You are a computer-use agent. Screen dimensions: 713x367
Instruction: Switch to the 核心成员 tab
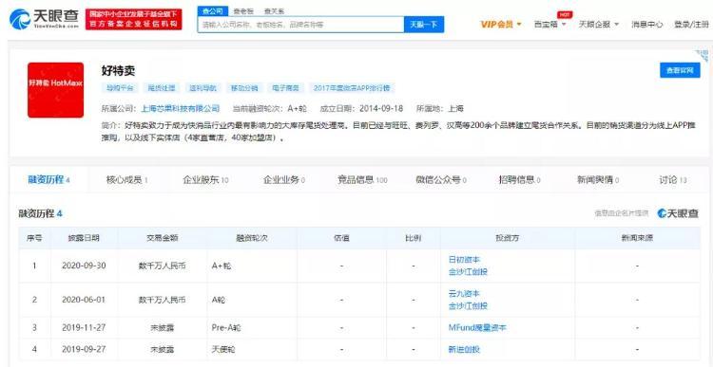(126, 179)
